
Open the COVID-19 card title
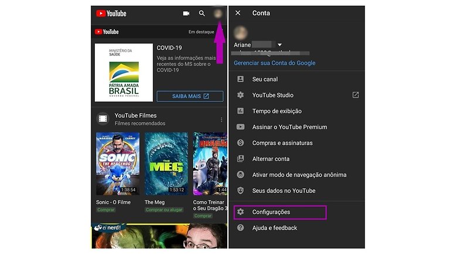click(169, 47)
